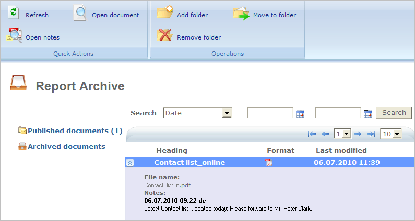This screenshot has height=221, width=415.
Task: Click the start date input field
Action: point(270,113)
